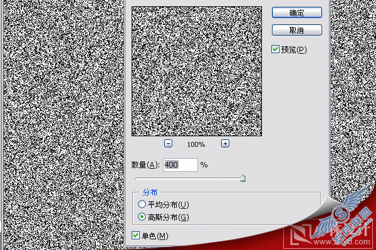Click the amount slider handle
Viewport: 376px width, 250px height.
pyautogui.click(x=243, y=178)
